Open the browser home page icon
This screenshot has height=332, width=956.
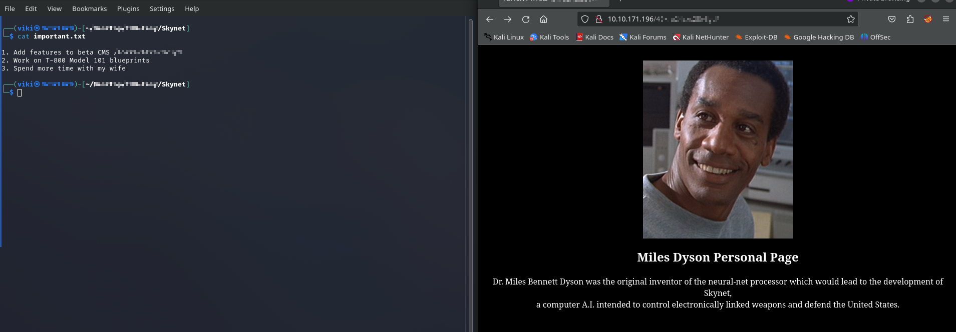543,19
